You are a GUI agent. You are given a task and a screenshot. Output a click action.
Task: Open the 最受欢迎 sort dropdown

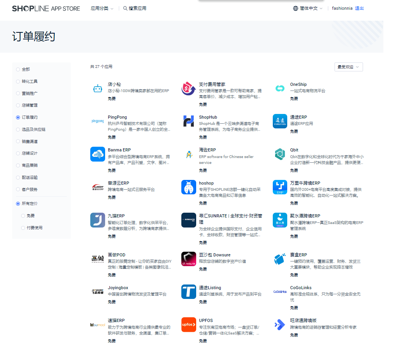349,67
